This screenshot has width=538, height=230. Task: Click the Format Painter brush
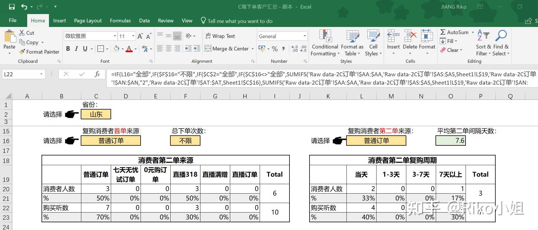[22, 52]
